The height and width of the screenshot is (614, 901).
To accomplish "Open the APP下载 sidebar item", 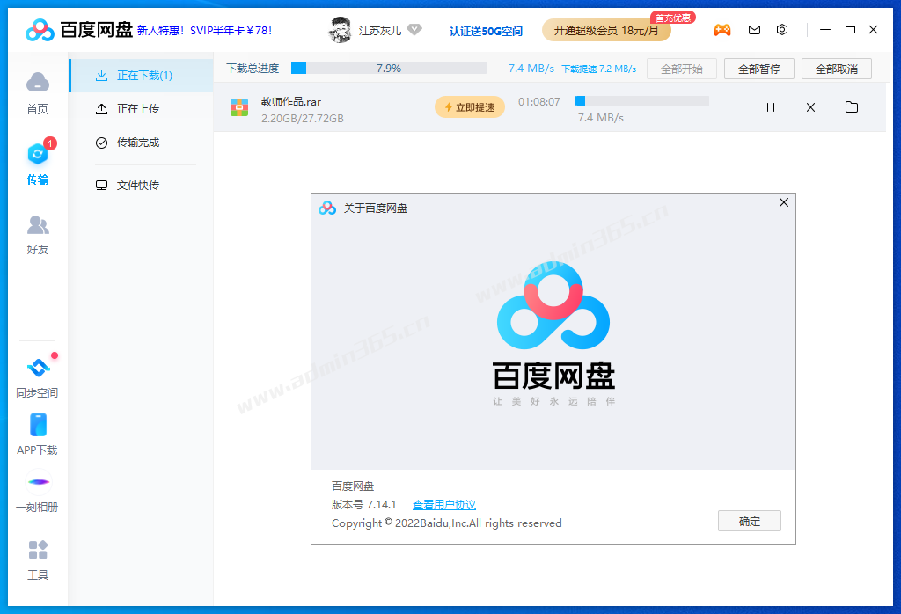I will click(x=37, y=435).
